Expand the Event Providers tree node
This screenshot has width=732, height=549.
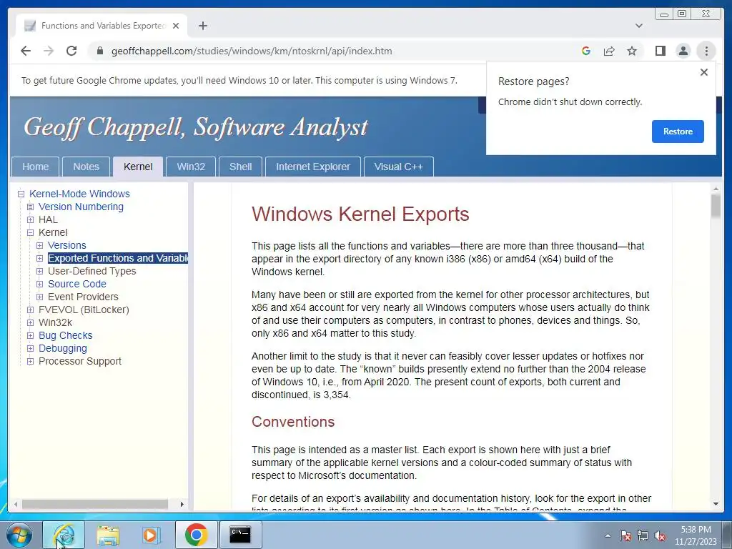40,297
